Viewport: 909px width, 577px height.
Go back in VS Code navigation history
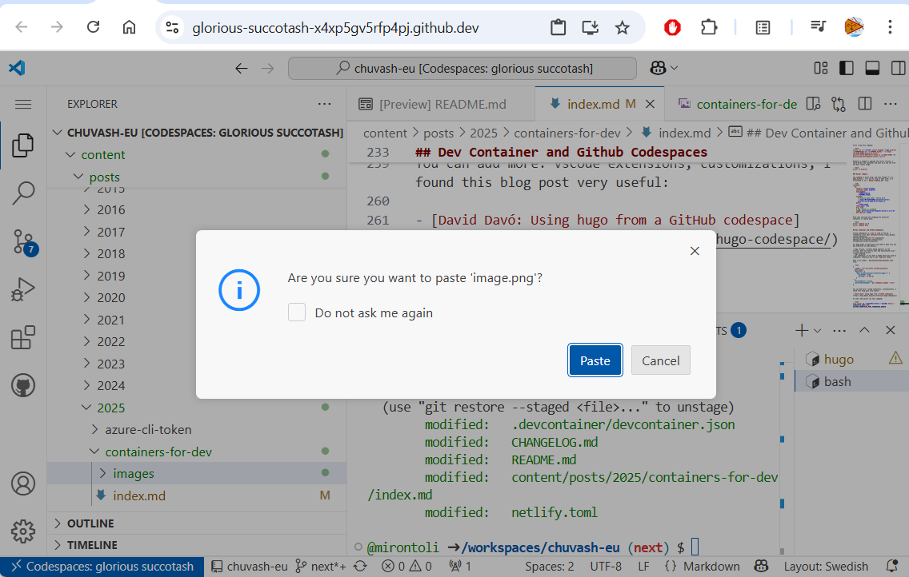pos(242,68)
